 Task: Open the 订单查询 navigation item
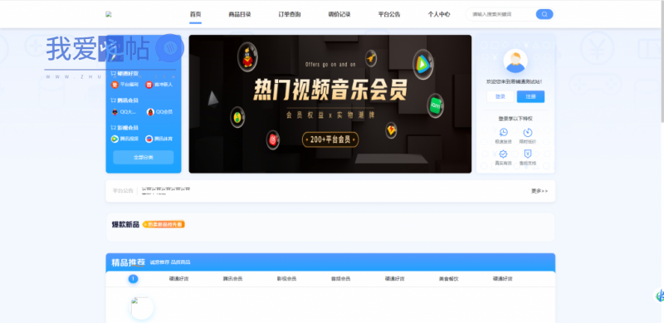(x=290, y=14)
